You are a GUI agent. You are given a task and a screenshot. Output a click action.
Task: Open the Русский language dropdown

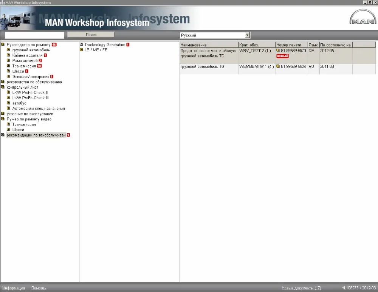coord(247,35)
